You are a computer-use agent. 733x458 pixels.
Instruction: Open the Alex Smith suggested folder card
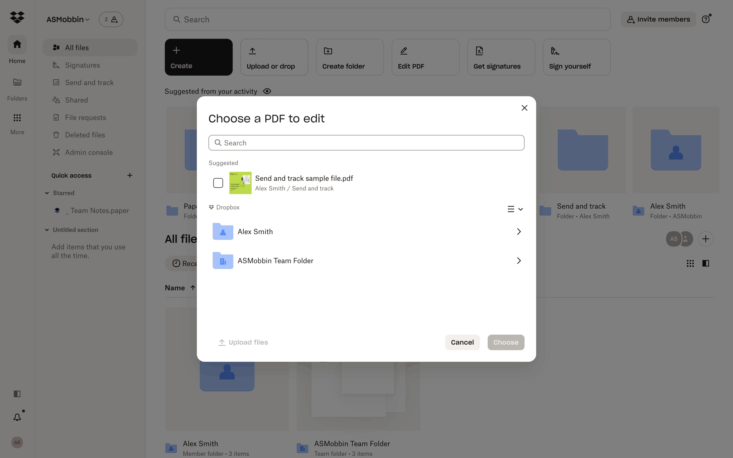[676, 164]
